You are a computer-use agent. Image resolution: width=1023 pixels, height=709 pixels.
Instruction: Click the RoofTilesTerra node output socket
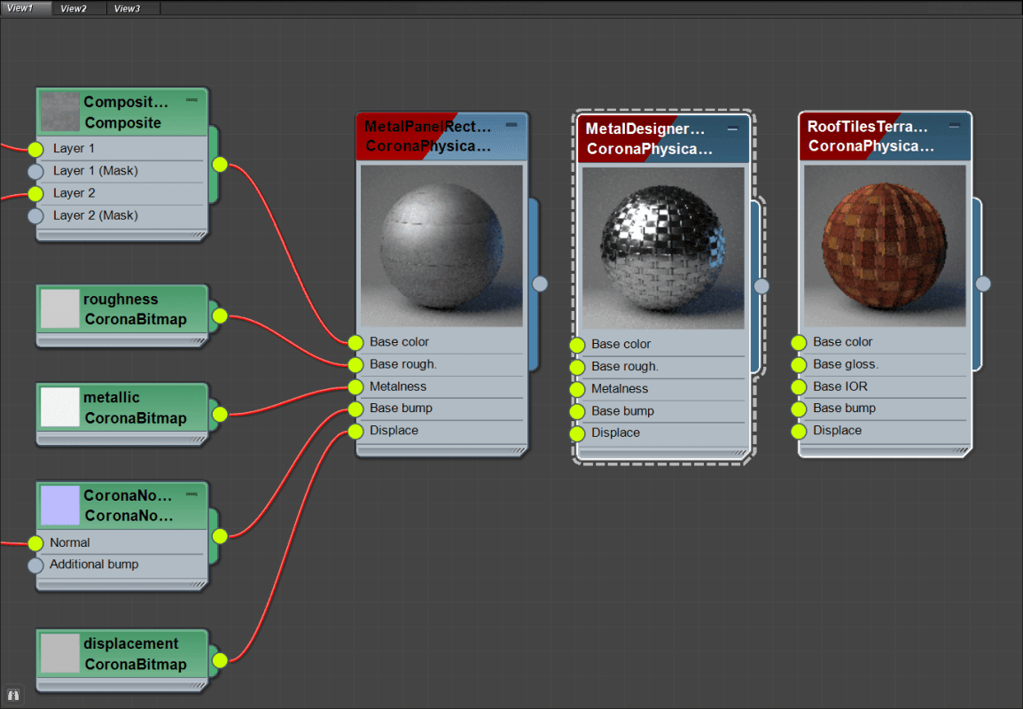coord(983,284)
